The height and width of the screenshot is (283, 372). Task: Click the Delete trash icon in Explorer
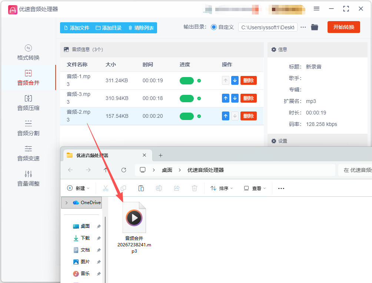coord(195,188)
